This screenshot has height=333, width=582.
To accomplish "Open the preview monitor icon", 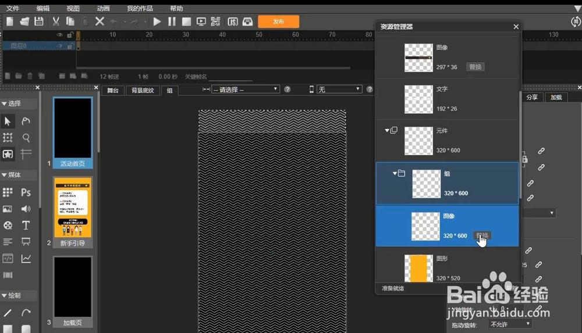I will (201, 22).
